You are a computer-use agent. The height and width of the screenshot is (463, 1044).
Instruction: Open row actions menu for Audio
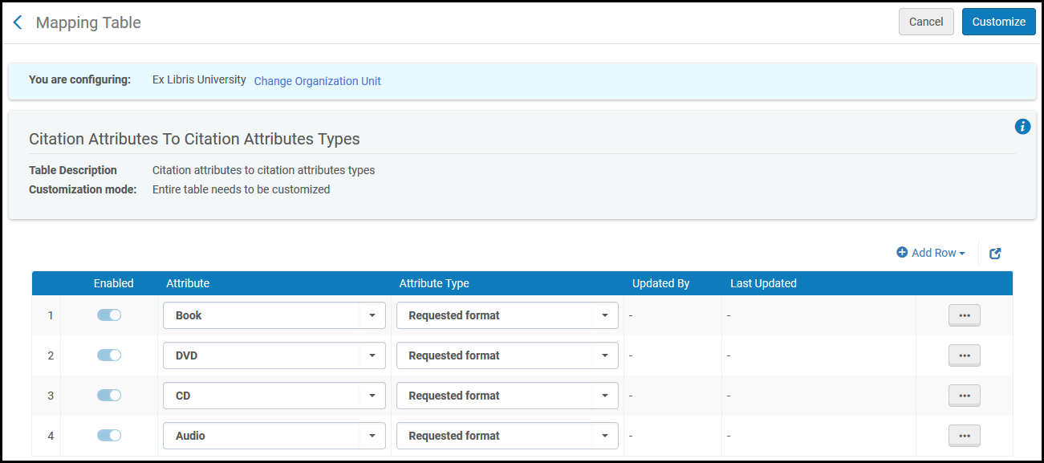[964, 437]
